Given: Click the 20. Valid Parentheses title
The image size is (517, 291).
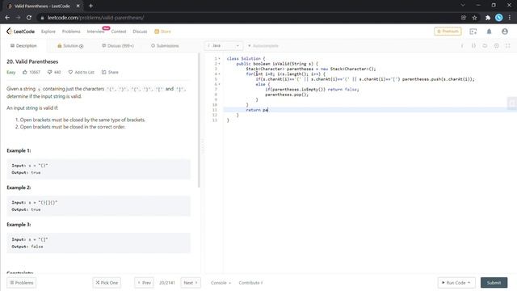Looking at the screenshot, I should tap(32, 61).
